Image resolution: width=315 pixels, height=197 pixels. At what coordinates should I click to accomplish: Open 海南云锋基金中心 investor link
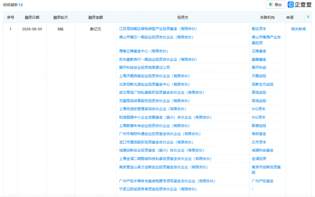(143, 51)
